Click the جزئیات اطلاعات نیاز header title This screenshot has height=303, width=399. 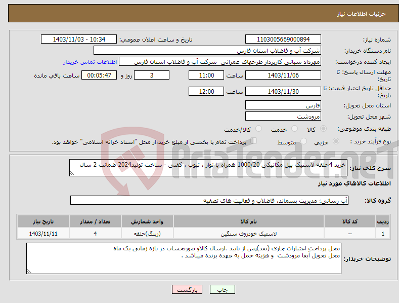point(362,14)
